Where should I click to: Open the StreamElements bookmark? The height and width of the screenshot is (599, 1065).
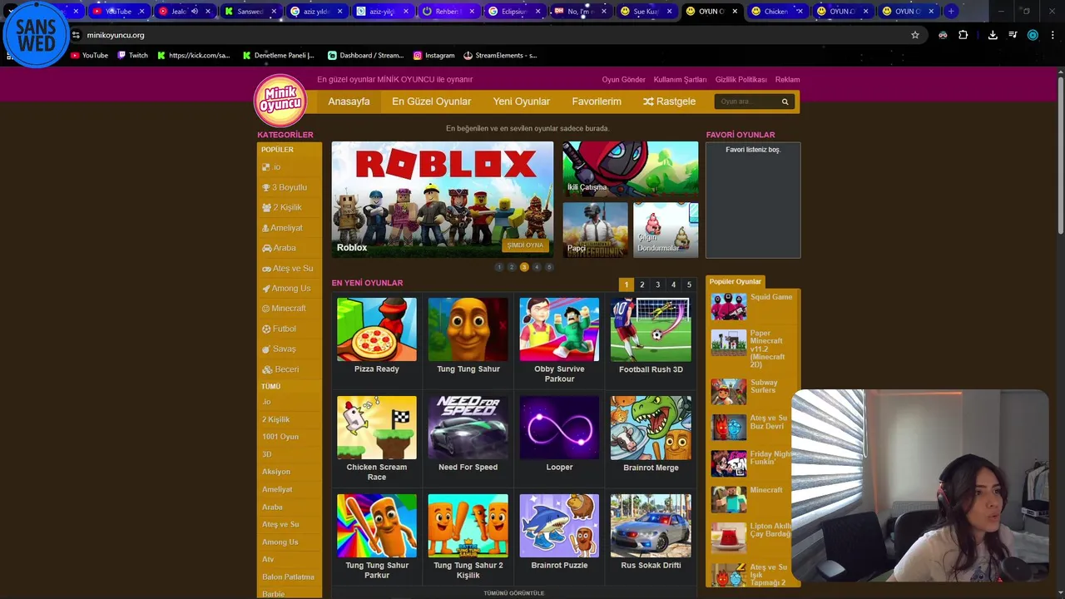[x=500, y=56]
